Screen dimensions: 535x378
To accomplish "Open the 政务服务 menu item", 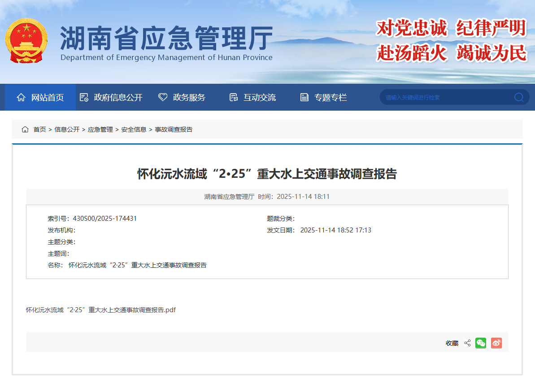I will coord(189,97).
